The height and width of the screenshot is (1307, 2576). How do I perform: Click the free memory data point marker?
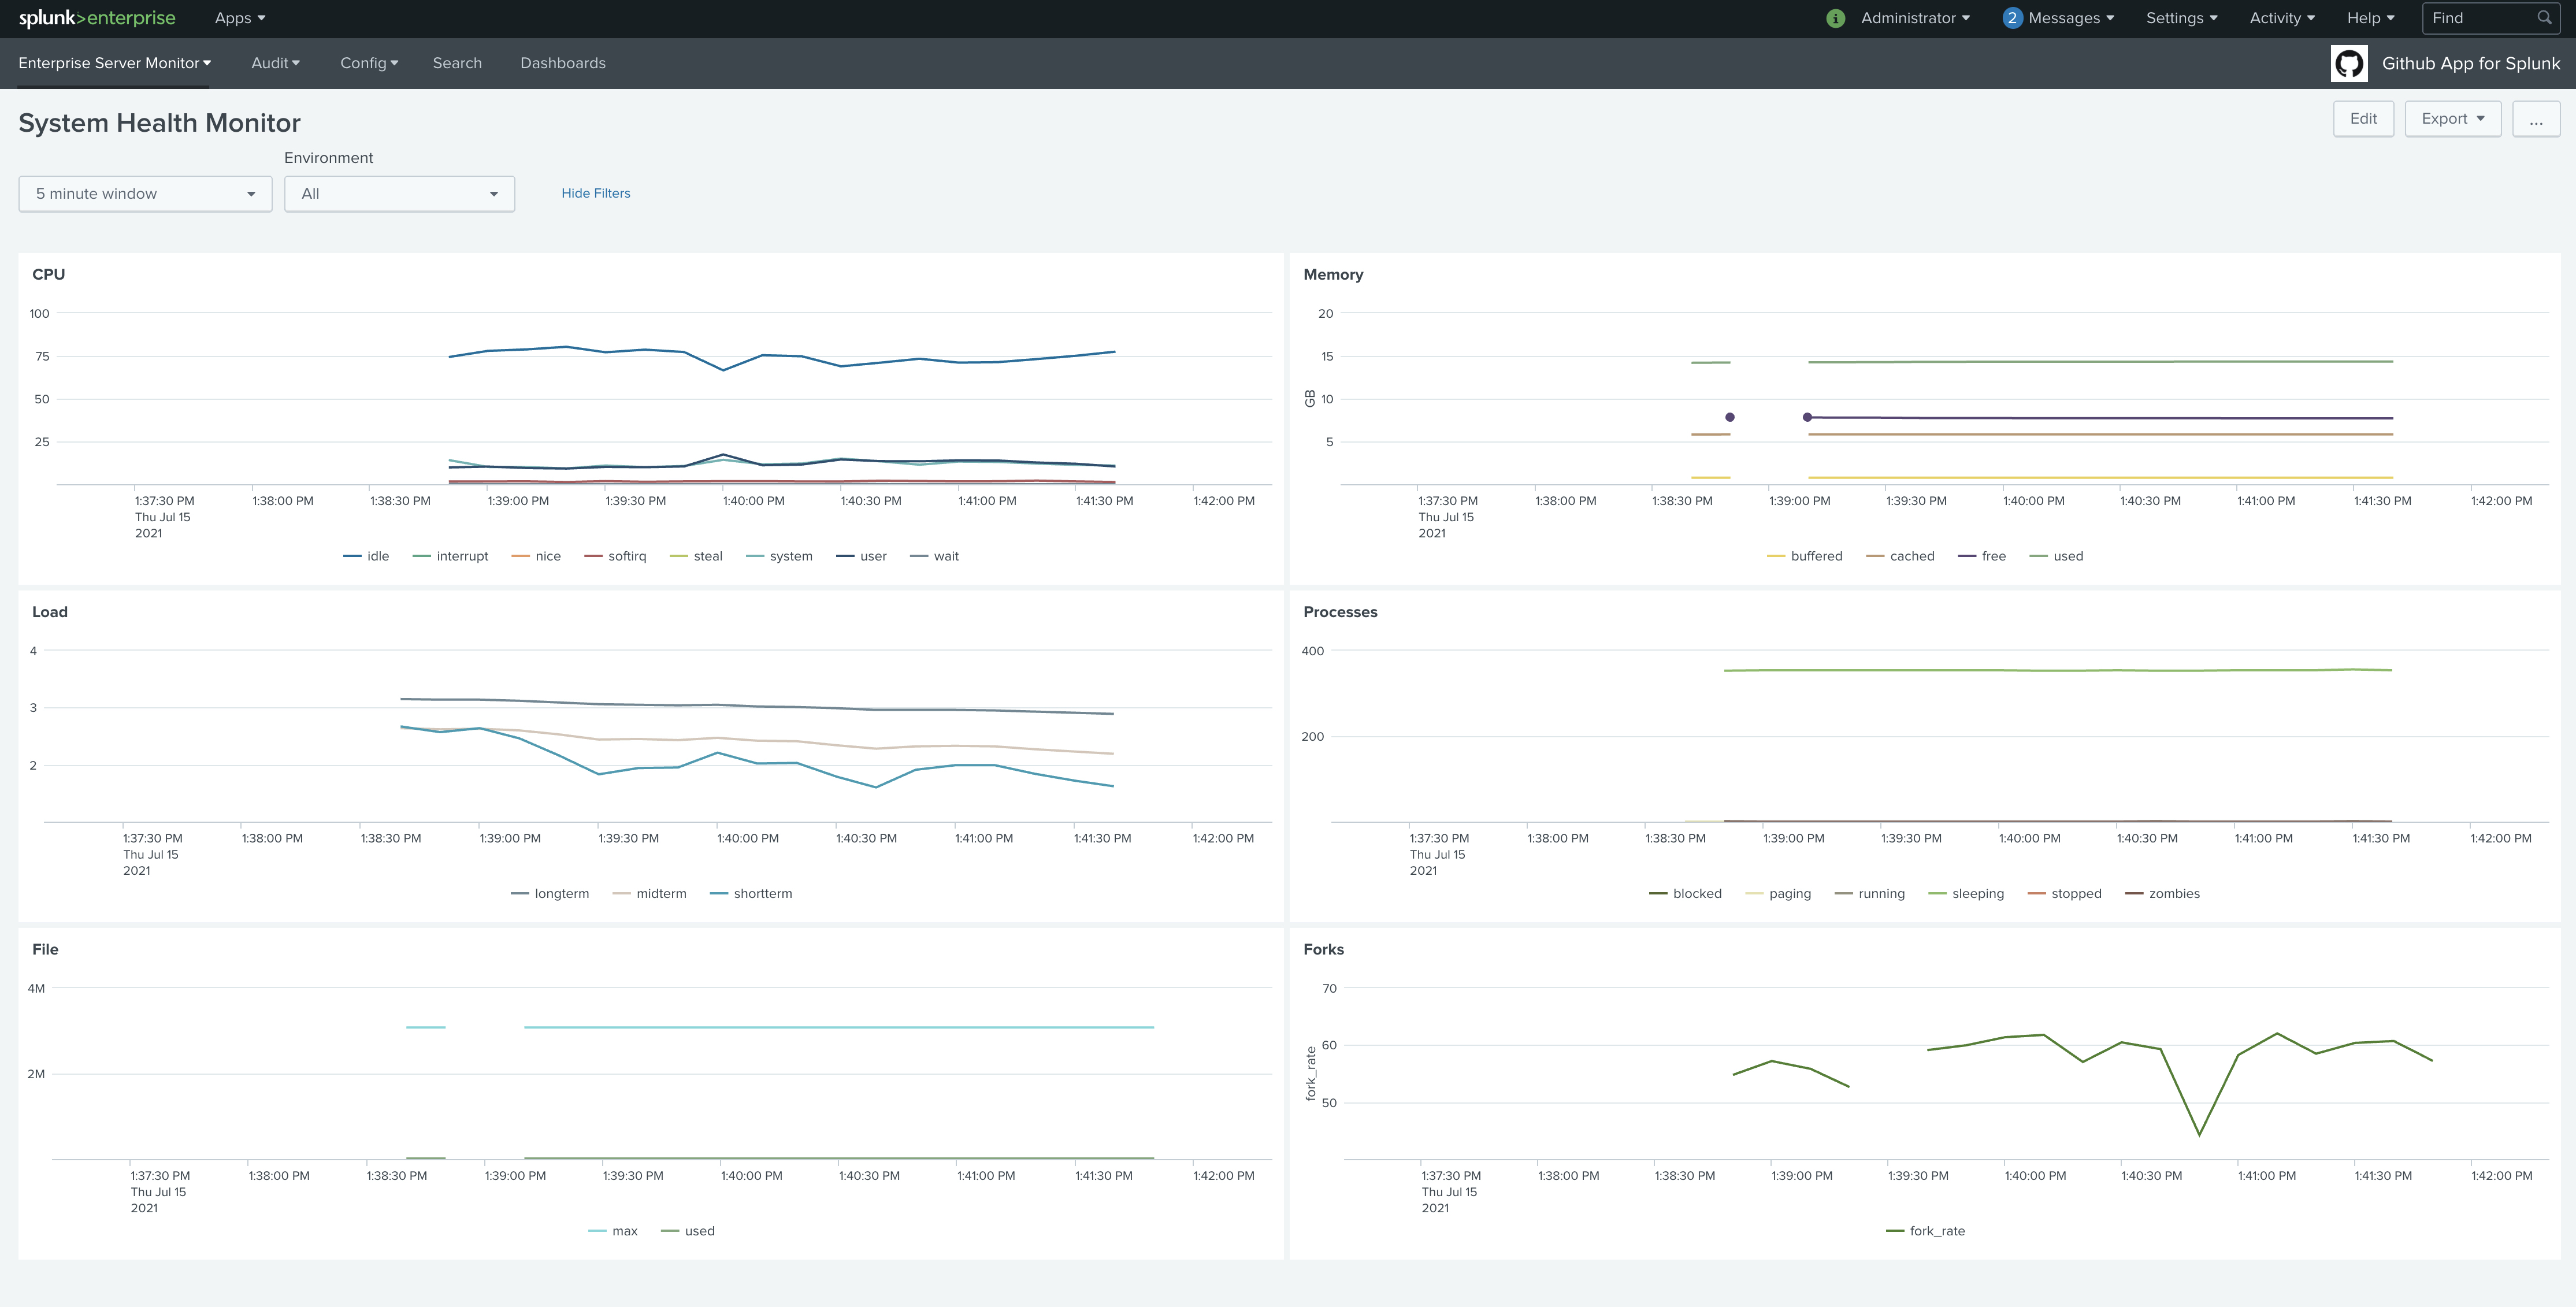pyautogui.click(x=1730, y=417)
